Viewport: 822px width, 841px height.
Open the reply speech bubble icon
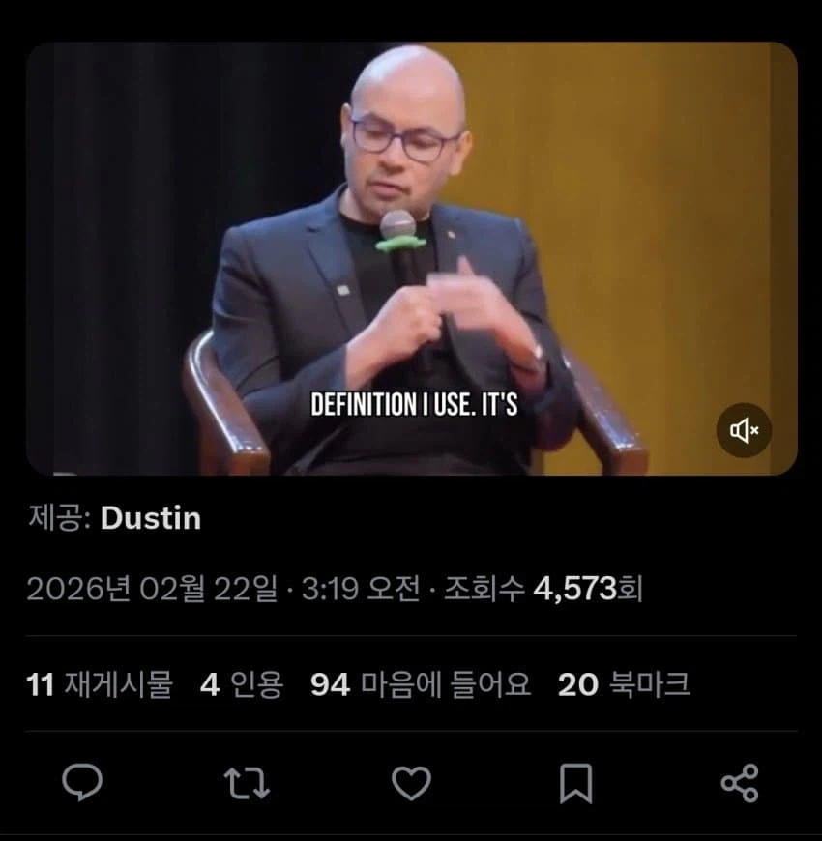click(x=82, y=783)
